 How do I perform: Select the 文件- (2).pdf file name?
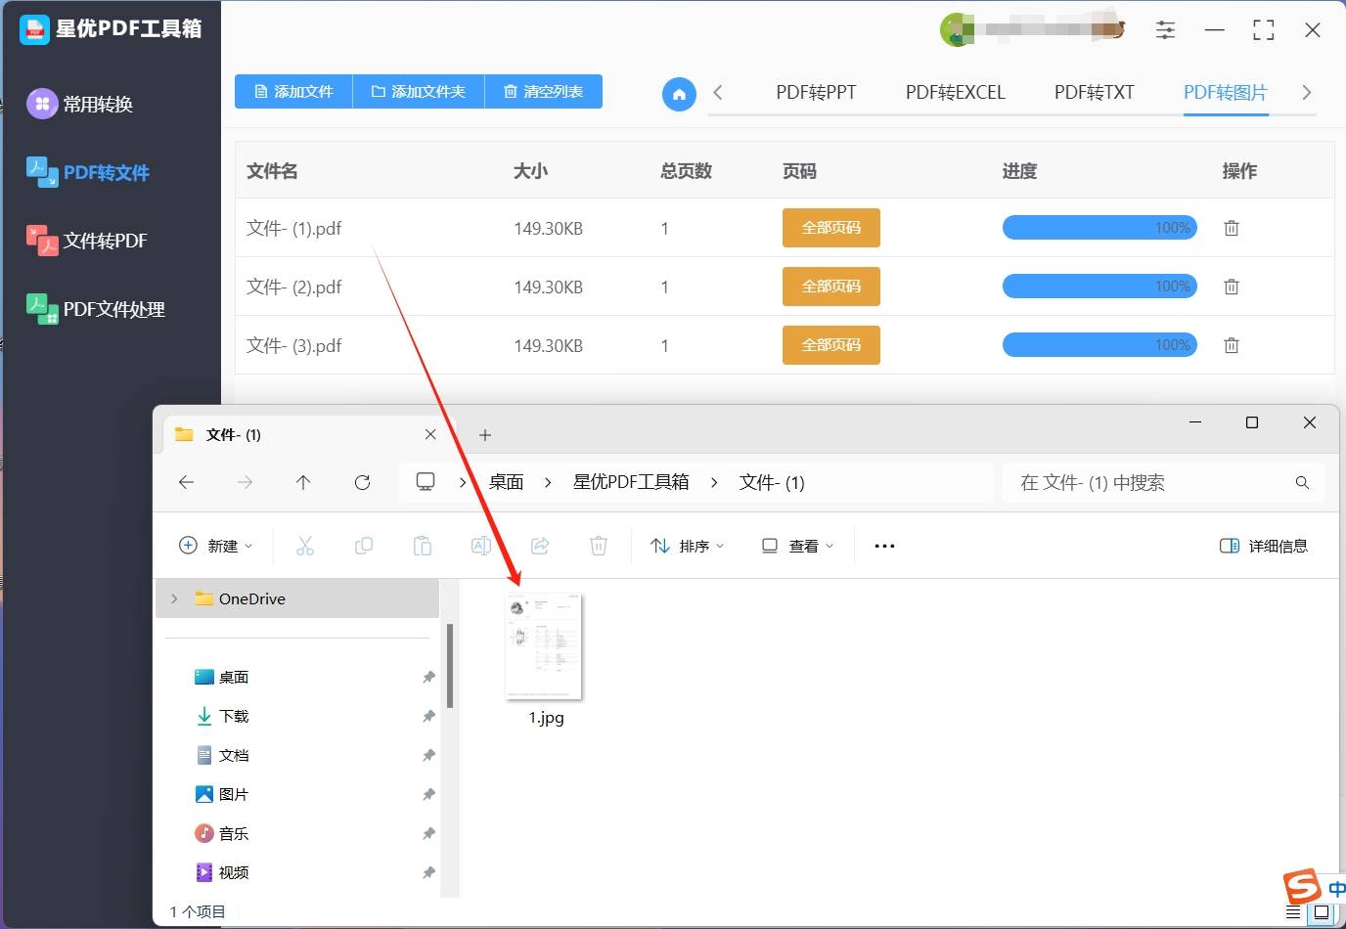(x=294, y=287)
